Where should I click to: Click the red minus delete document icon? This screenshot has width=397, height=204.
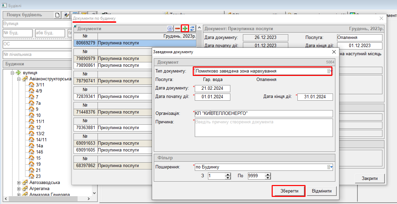pyautogui.click(x=177, y=28)
